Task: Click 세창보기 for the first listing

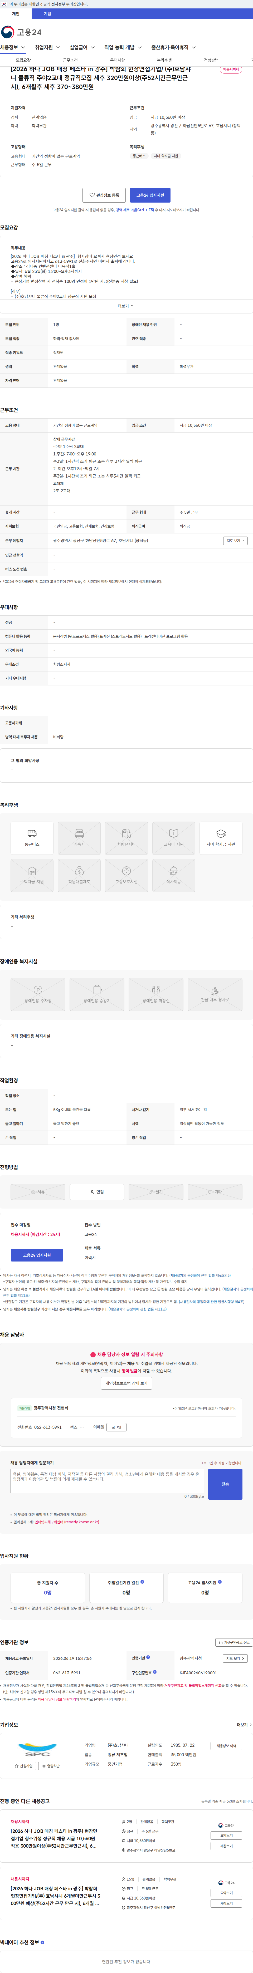Action: point(226,1846)
